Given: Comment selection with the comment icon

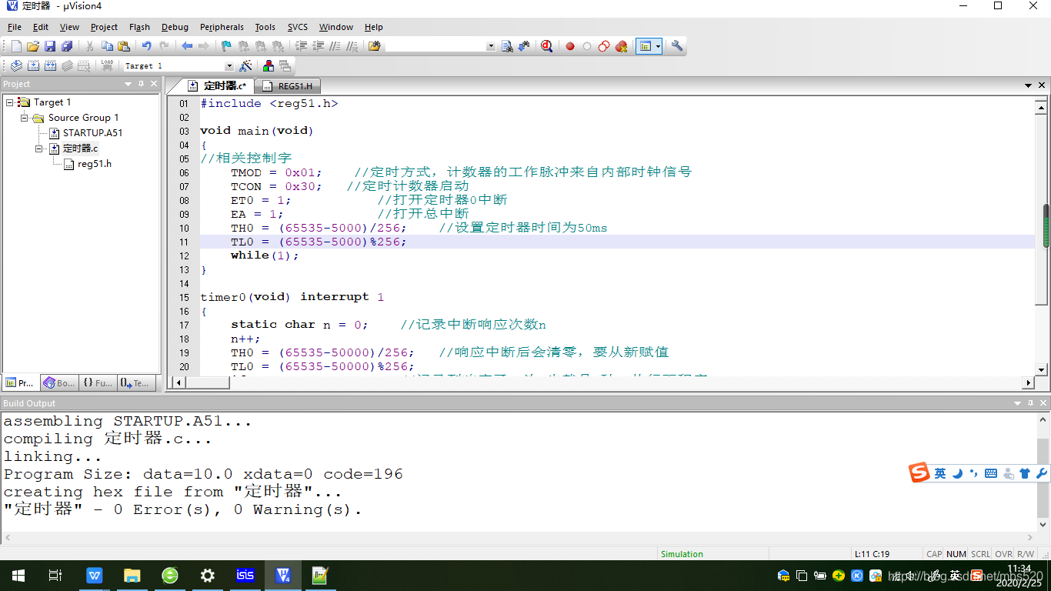Looking at the screenshot, I should (335, 46).
